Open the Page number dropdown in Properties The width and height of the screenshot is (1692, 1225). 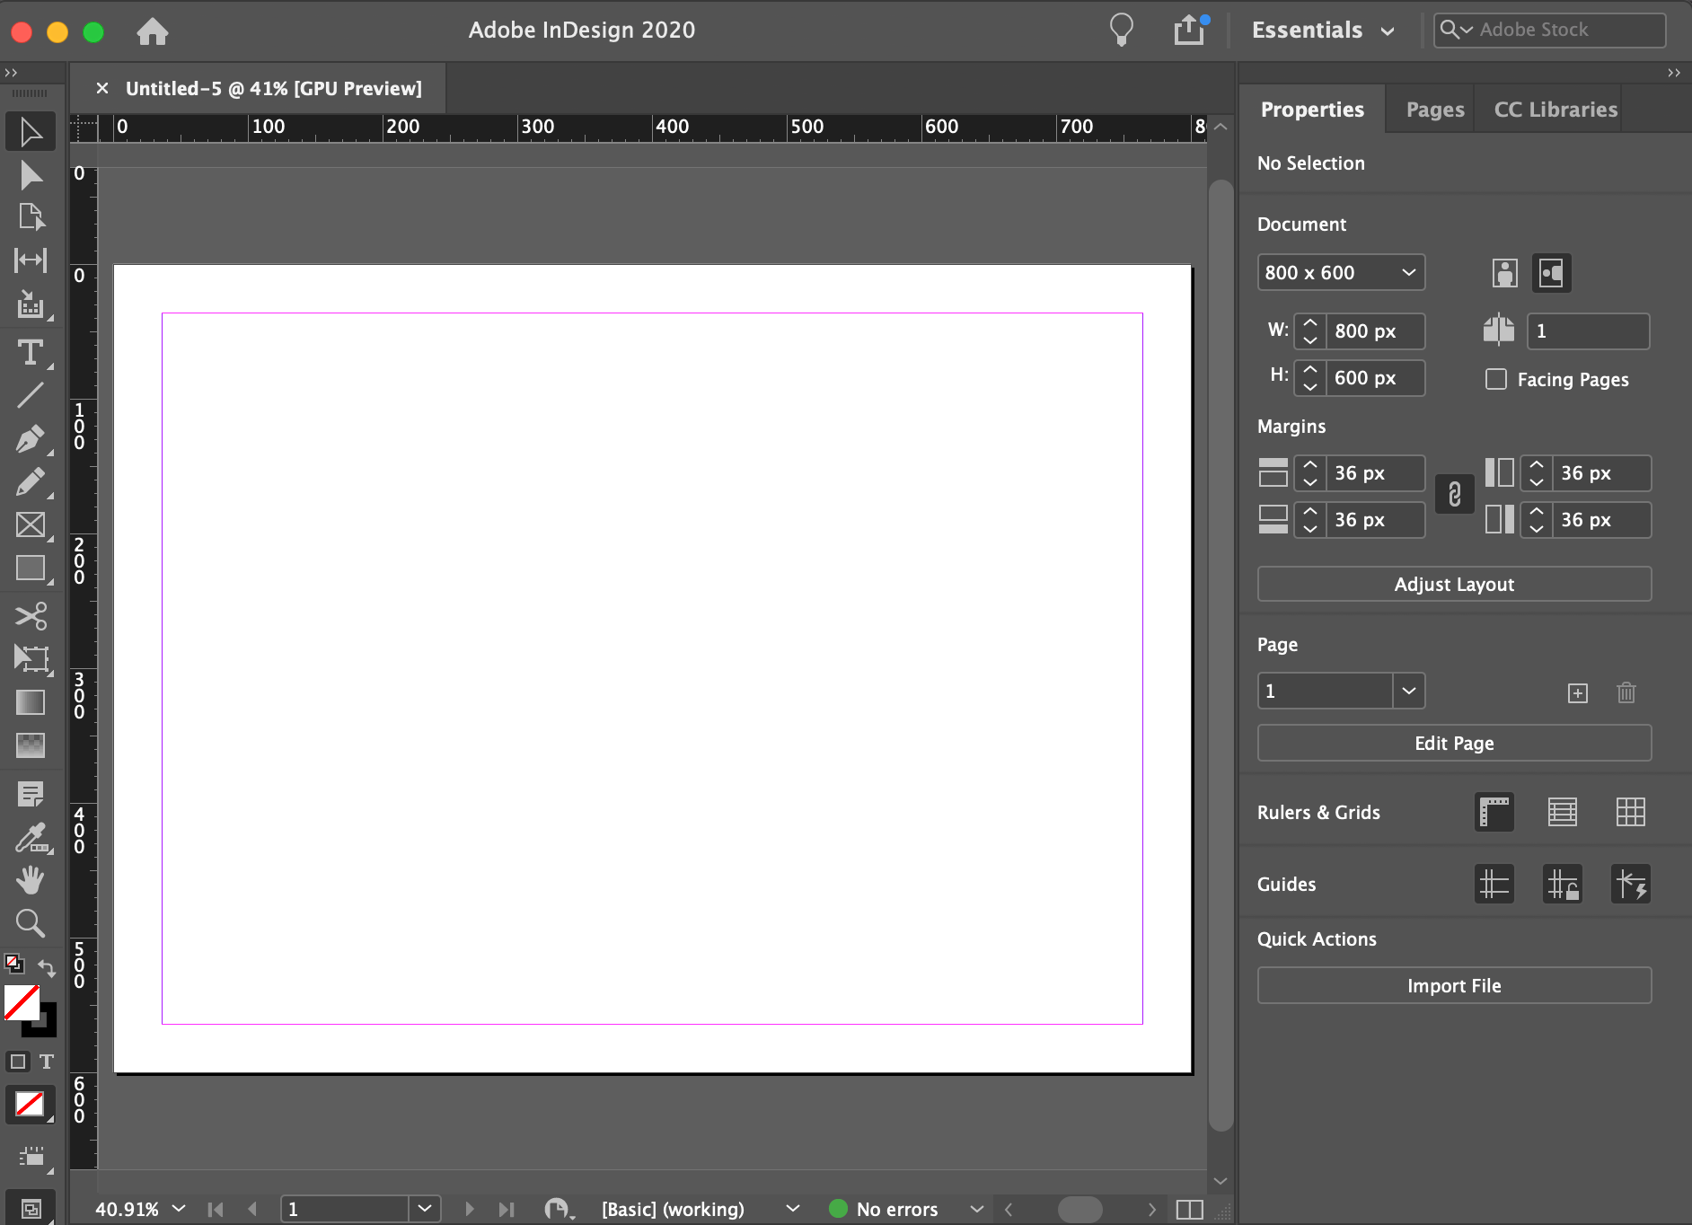click(1409, 691)
